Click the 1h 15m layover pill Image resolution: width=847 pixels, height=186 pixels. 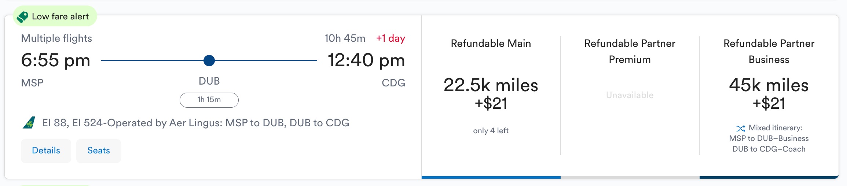pyautogui.click(x=209, y=100)
